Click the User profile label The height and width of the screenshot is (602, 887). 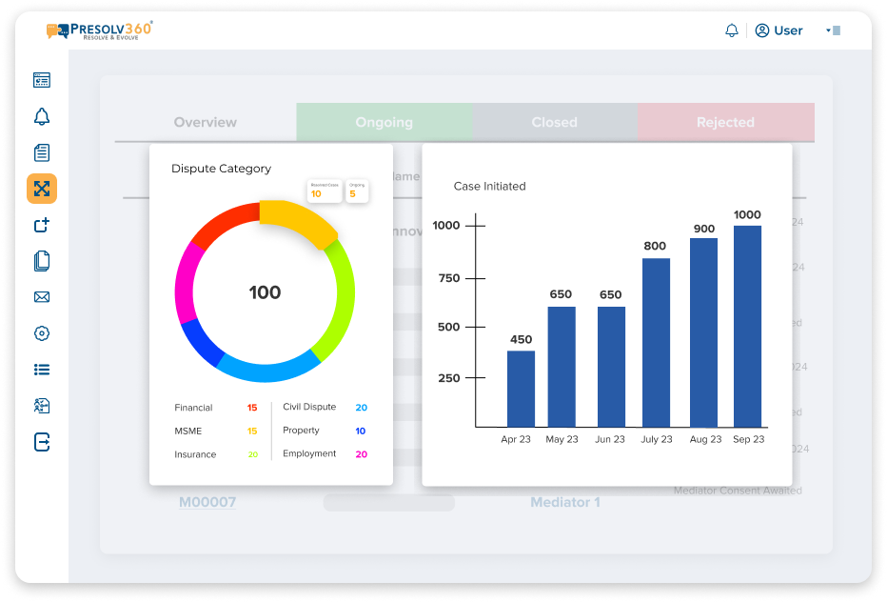779,30
